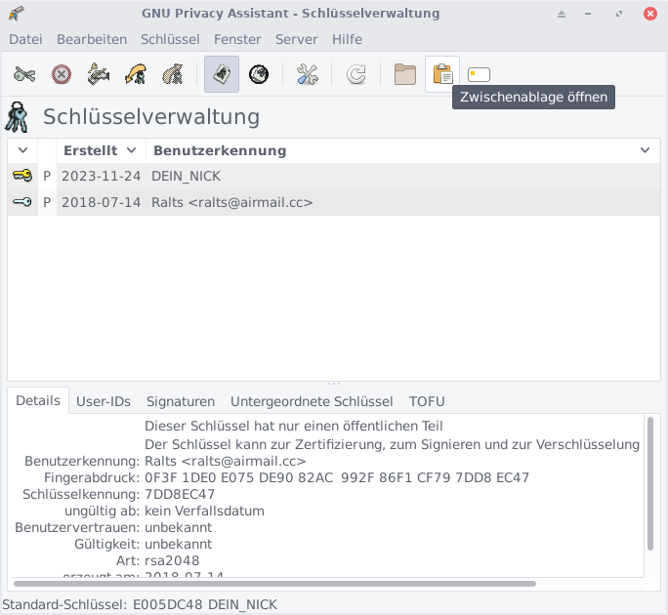
Task: Click the chevron in the first column header
Action: tap(22, 150)
